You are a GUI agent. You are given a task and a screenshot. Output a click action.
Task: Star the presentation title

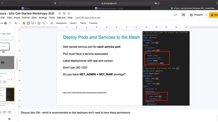point(60,14)
